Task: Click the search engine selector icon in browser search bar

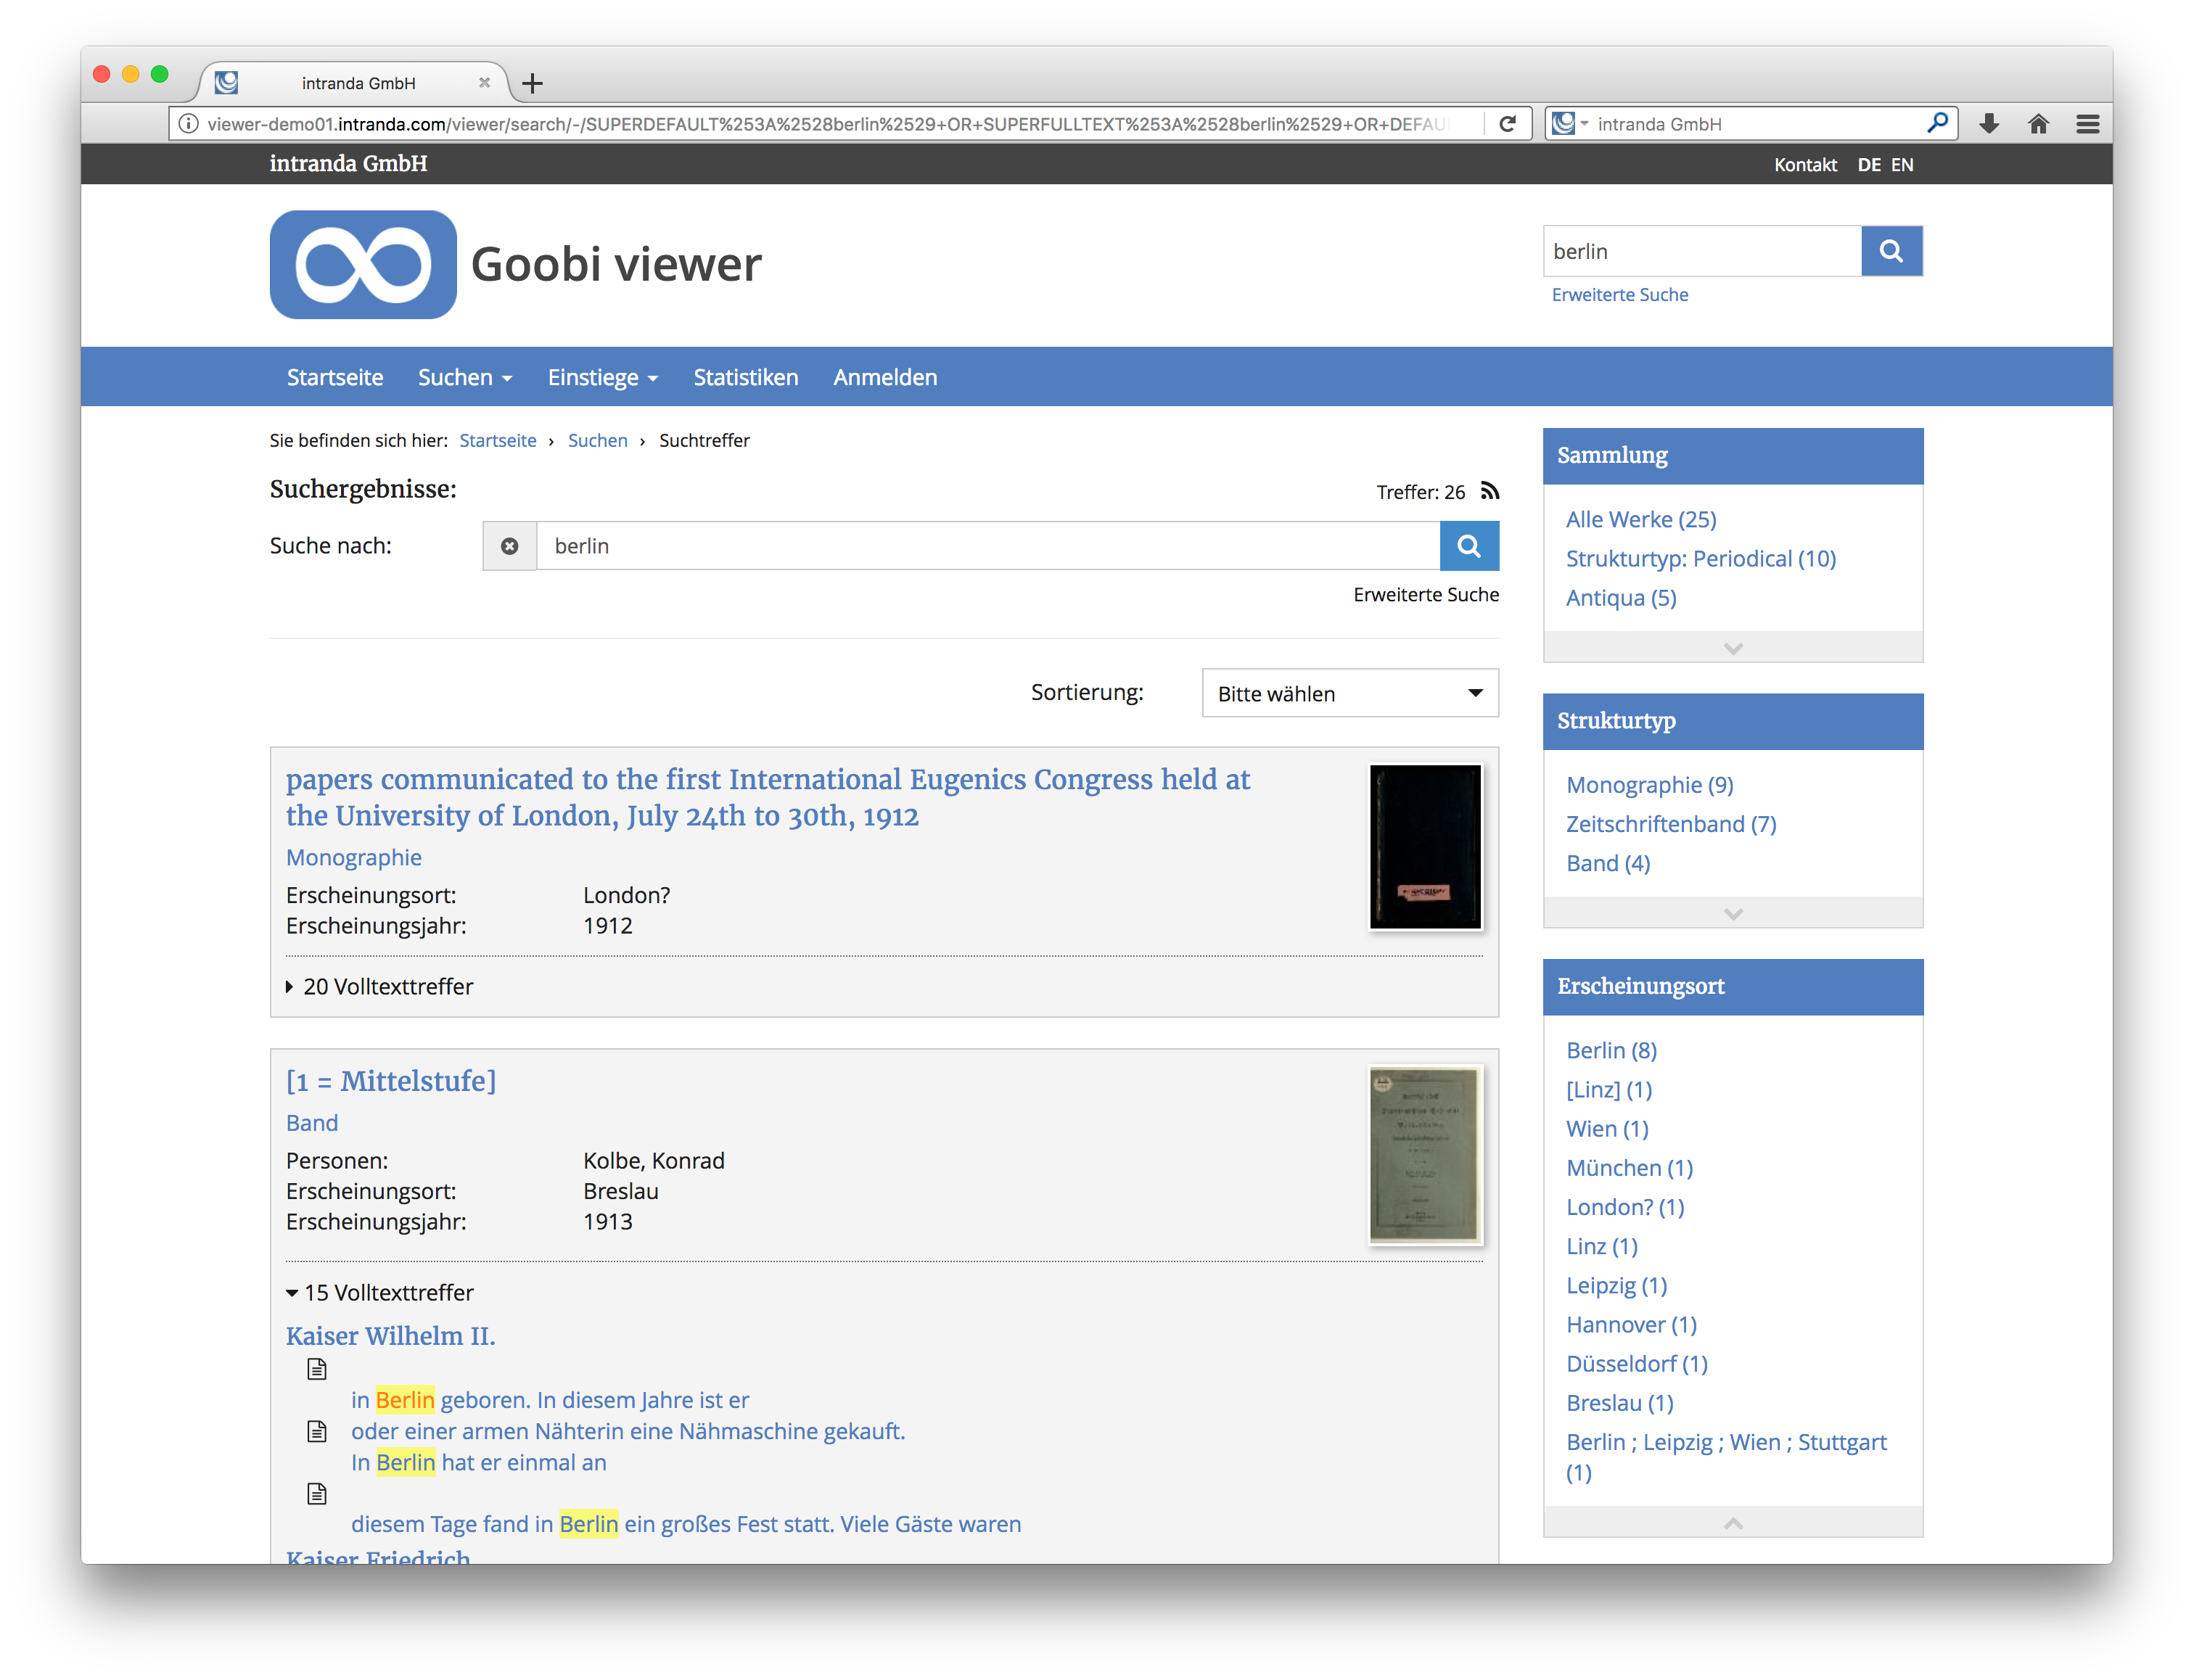Action: 1570,123
